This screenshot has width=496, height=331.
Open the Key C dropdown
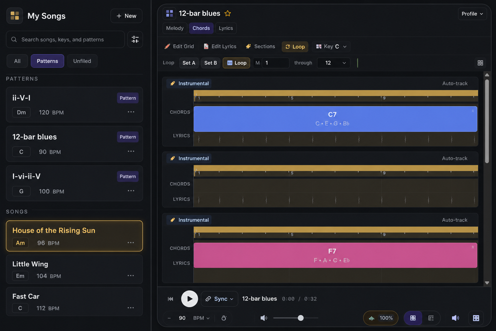tap(331, 47)
